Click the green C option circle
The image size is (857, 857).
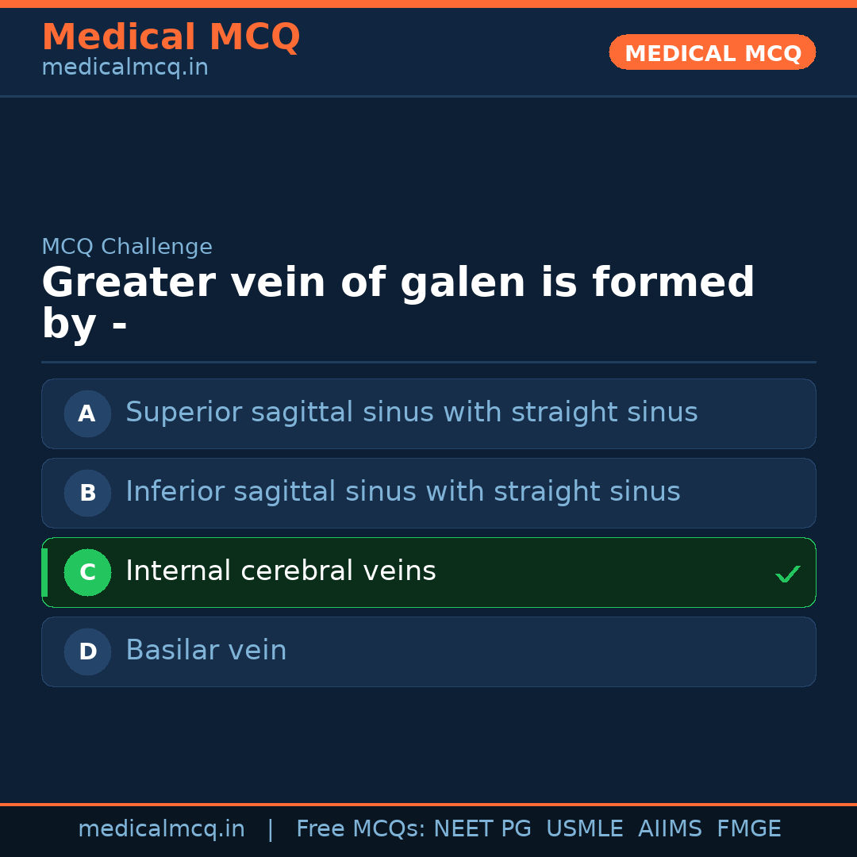coord(87,572)
